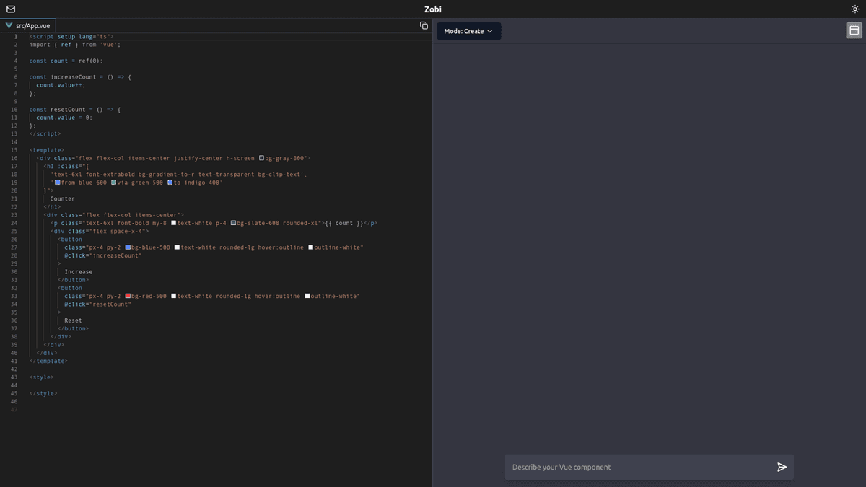Click text-white swatch on the bg-red-500 line
Screen dimensions: 866x487
173,296
